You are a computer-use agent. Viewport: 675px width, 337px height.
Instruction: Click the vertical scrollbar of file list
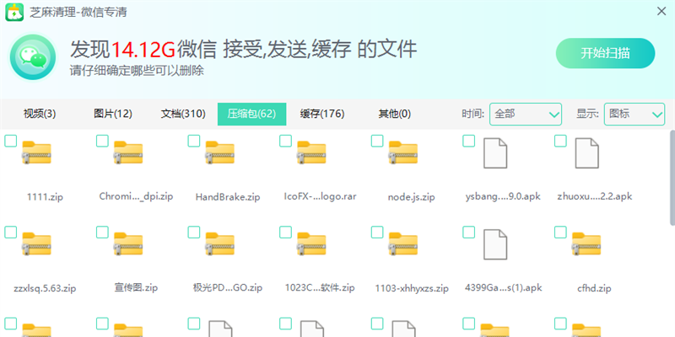click(x=672, y=179)
